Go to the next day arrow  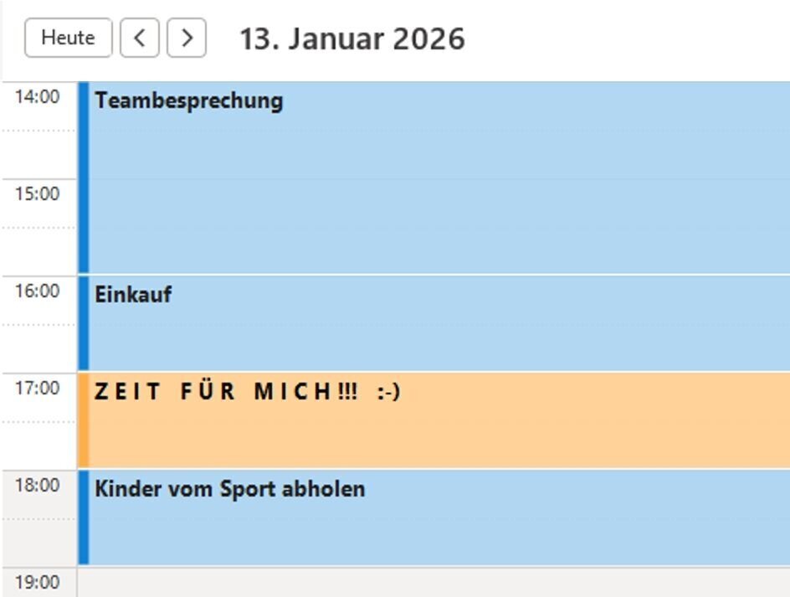pyautogui.click(x=187, y=38)
